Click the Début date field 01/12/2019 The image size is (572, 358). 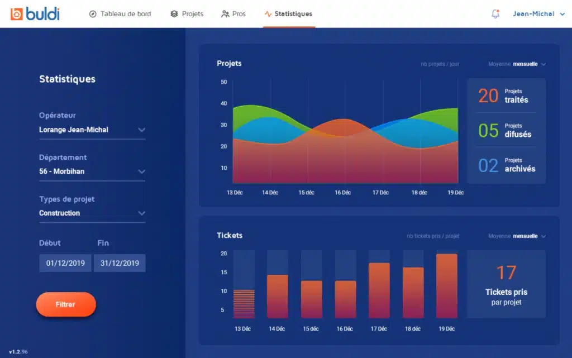click(65, 263)
